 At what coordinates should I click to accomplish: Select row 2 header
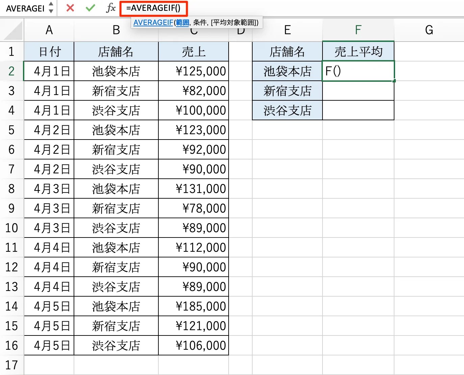[x=11, y=71]
